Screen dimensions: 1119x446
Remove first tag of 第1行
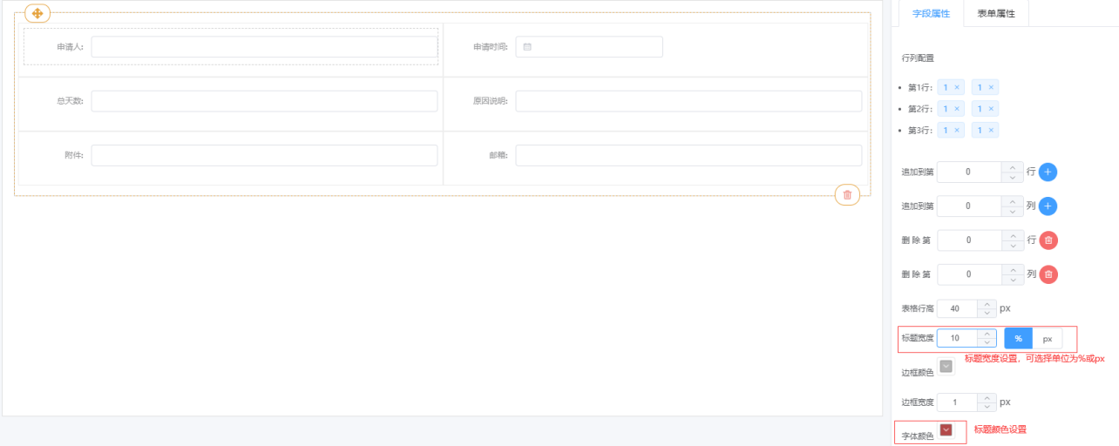(957, 87)
